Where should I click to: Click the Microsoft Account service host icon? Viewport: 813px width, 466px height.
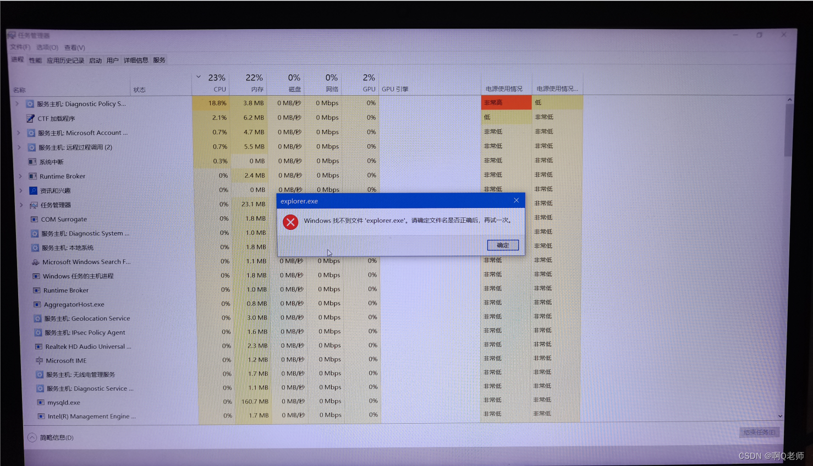pos(31,133)
